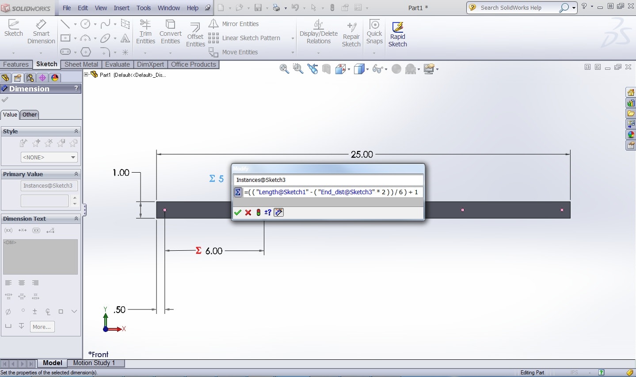Click the More... button

[x=42, y=327]
